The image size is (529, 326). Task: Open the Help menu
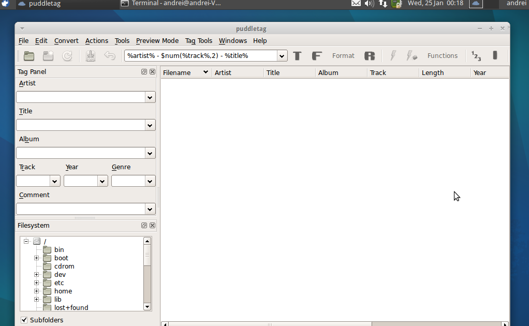[260, 41]
